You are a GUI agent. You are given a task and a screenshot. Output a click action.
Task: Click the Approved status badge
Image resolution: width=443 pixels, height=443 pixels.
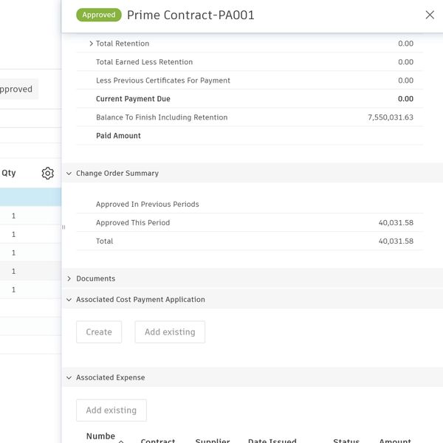(x=99, y=15)
